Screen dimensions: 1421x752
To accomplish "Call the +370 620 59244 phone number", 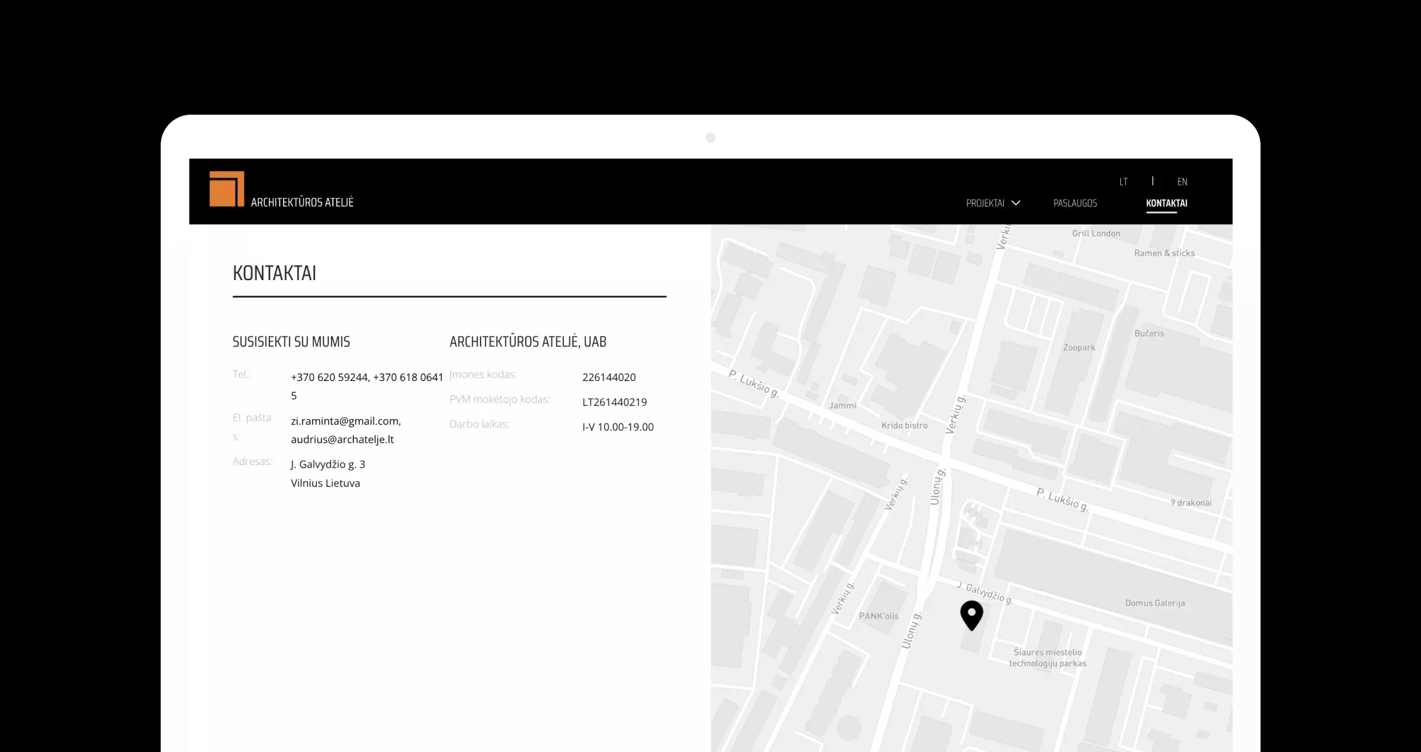I will click(x=330, y=377).
